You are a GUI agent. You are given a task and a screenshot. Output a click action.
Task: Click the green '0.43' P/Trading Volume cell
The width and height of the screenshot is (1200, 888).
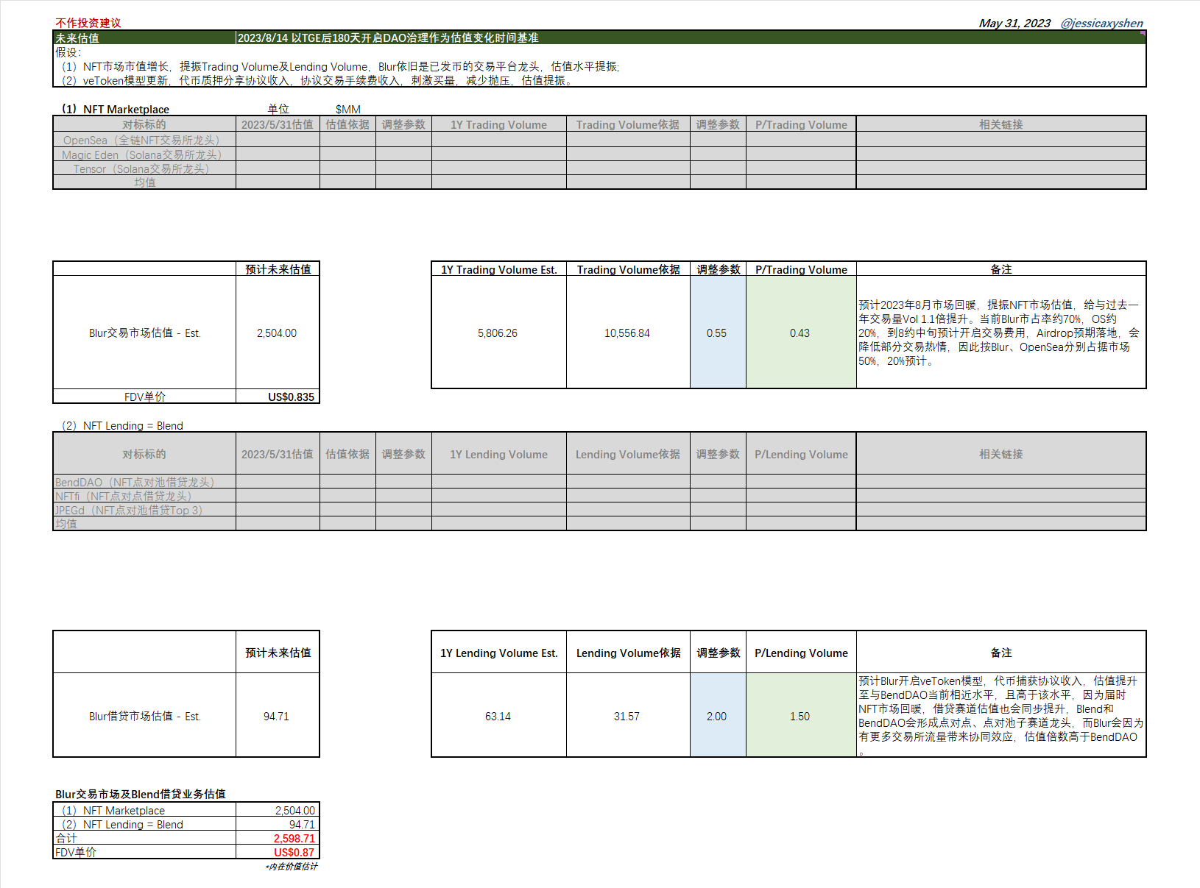(x=801, y=333)
